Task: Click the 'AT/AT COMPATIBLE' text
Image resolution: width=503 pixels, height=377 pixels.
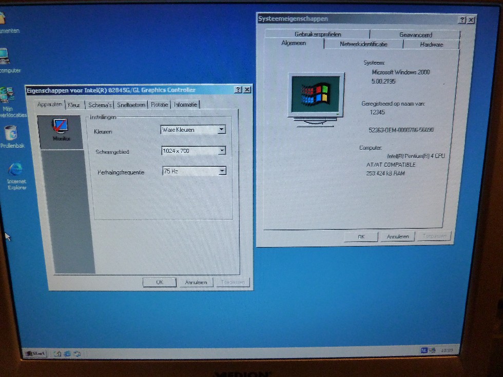Action: click(391, 165)
